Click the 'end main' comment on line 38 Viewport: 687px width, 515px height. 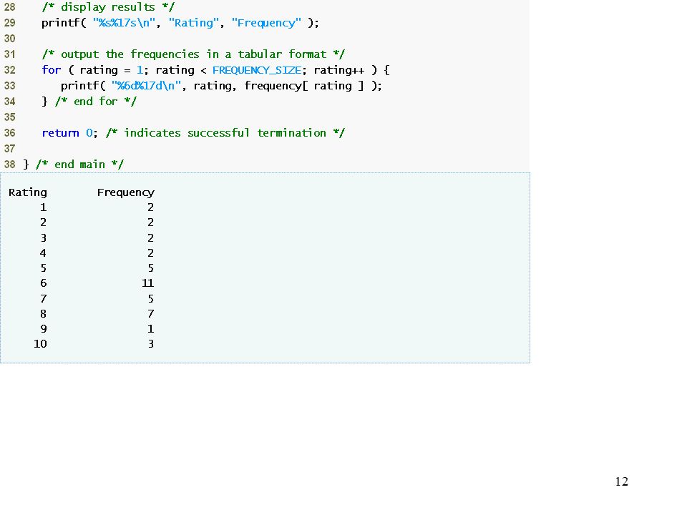point(79,165)
